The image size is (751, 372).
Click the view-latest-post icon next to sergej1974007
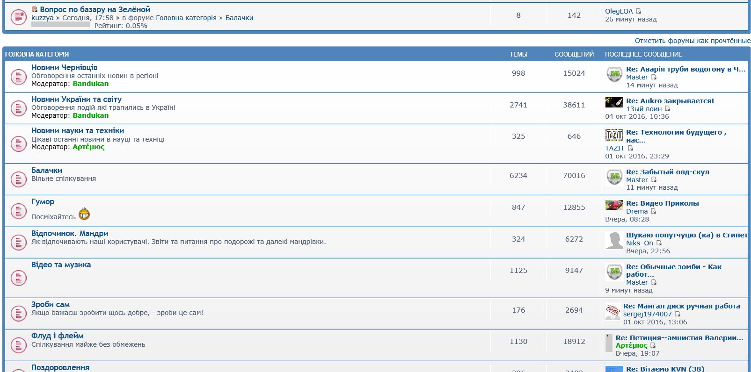point(678,314)
